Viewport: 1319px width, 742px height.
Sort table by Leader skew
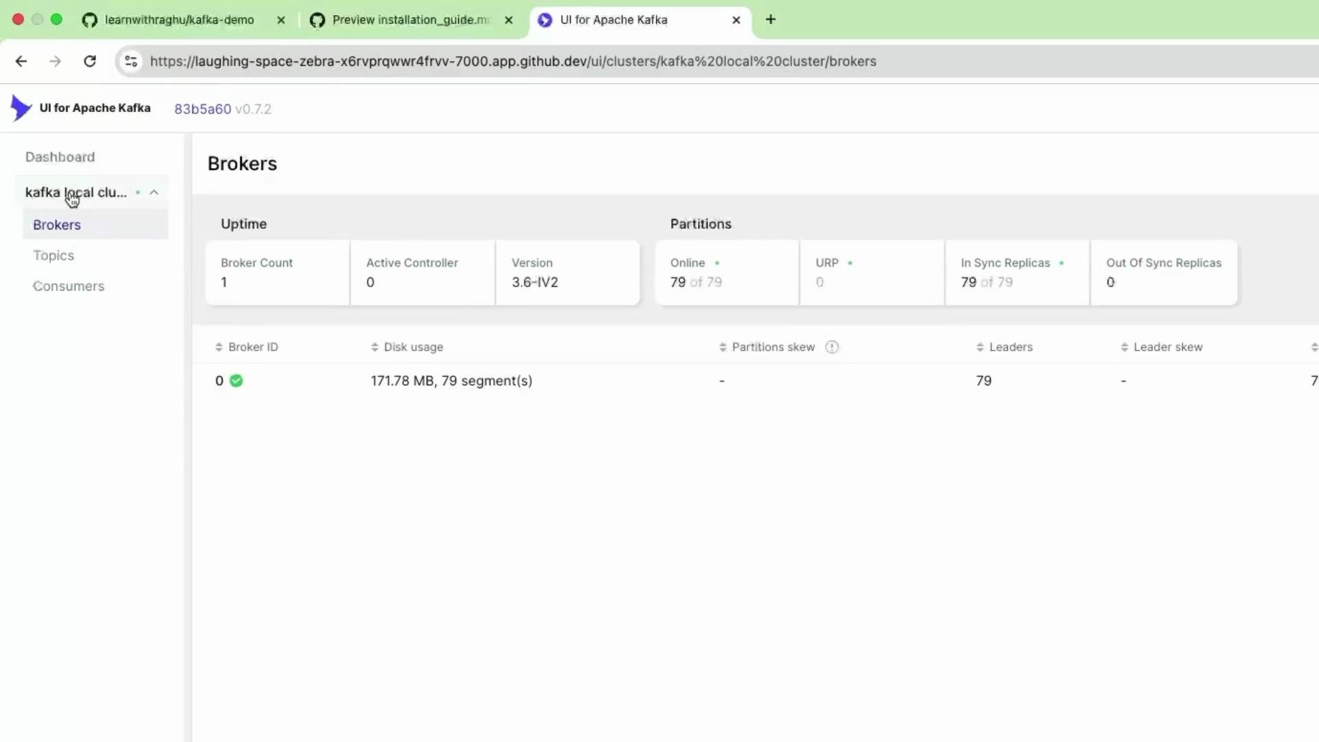click(1162, 347)
